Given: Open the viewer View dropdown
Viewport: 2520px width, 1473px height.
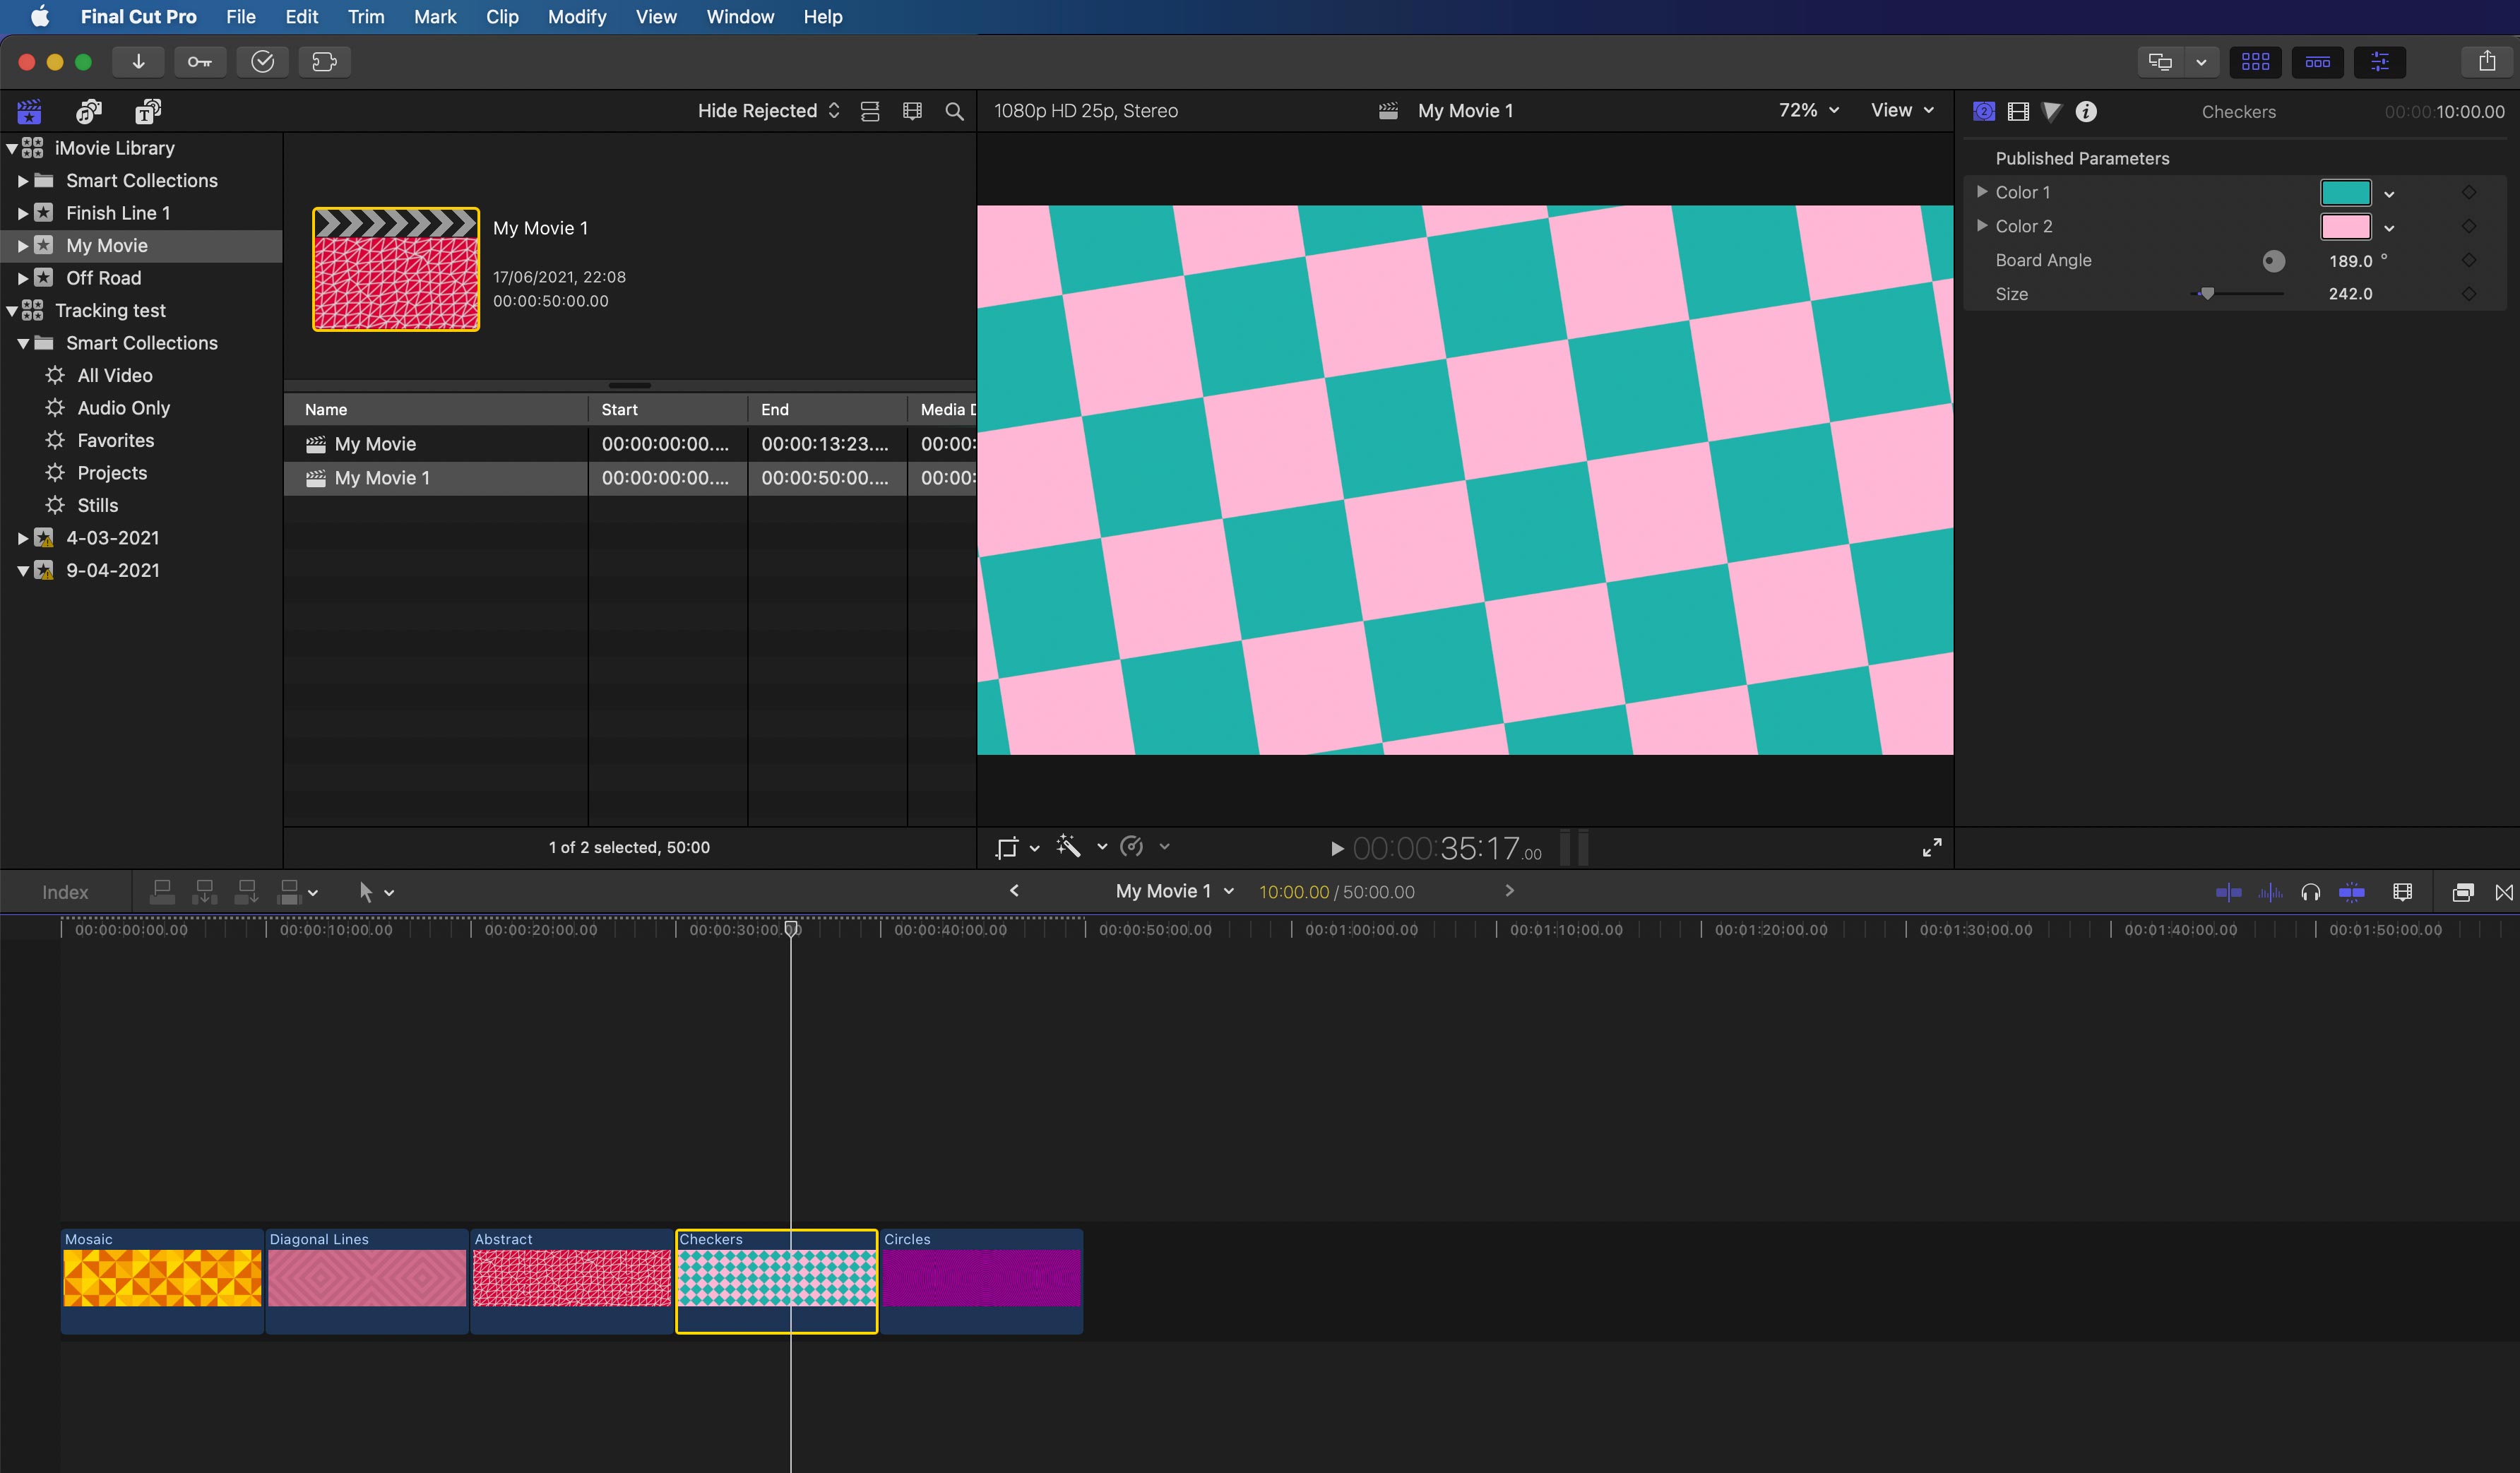Looking at the screenshot, I should 1902,110.
